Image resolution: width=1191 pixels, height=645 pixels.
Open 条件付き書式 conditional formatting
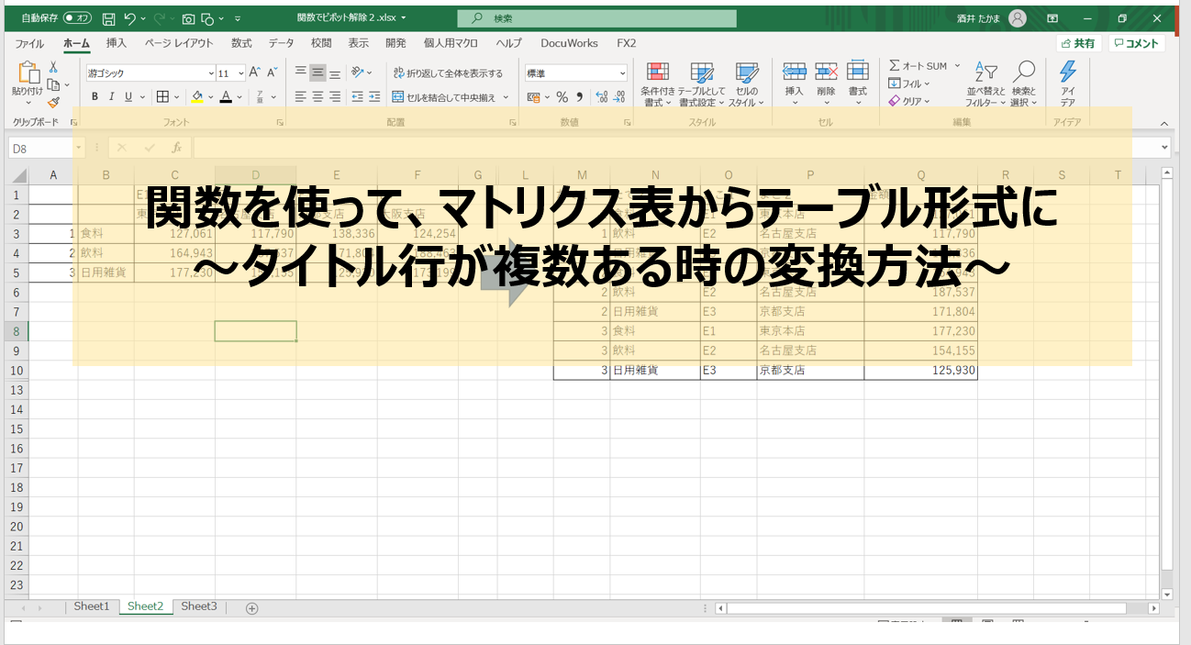pyautogui.click(x=657, y=83)
